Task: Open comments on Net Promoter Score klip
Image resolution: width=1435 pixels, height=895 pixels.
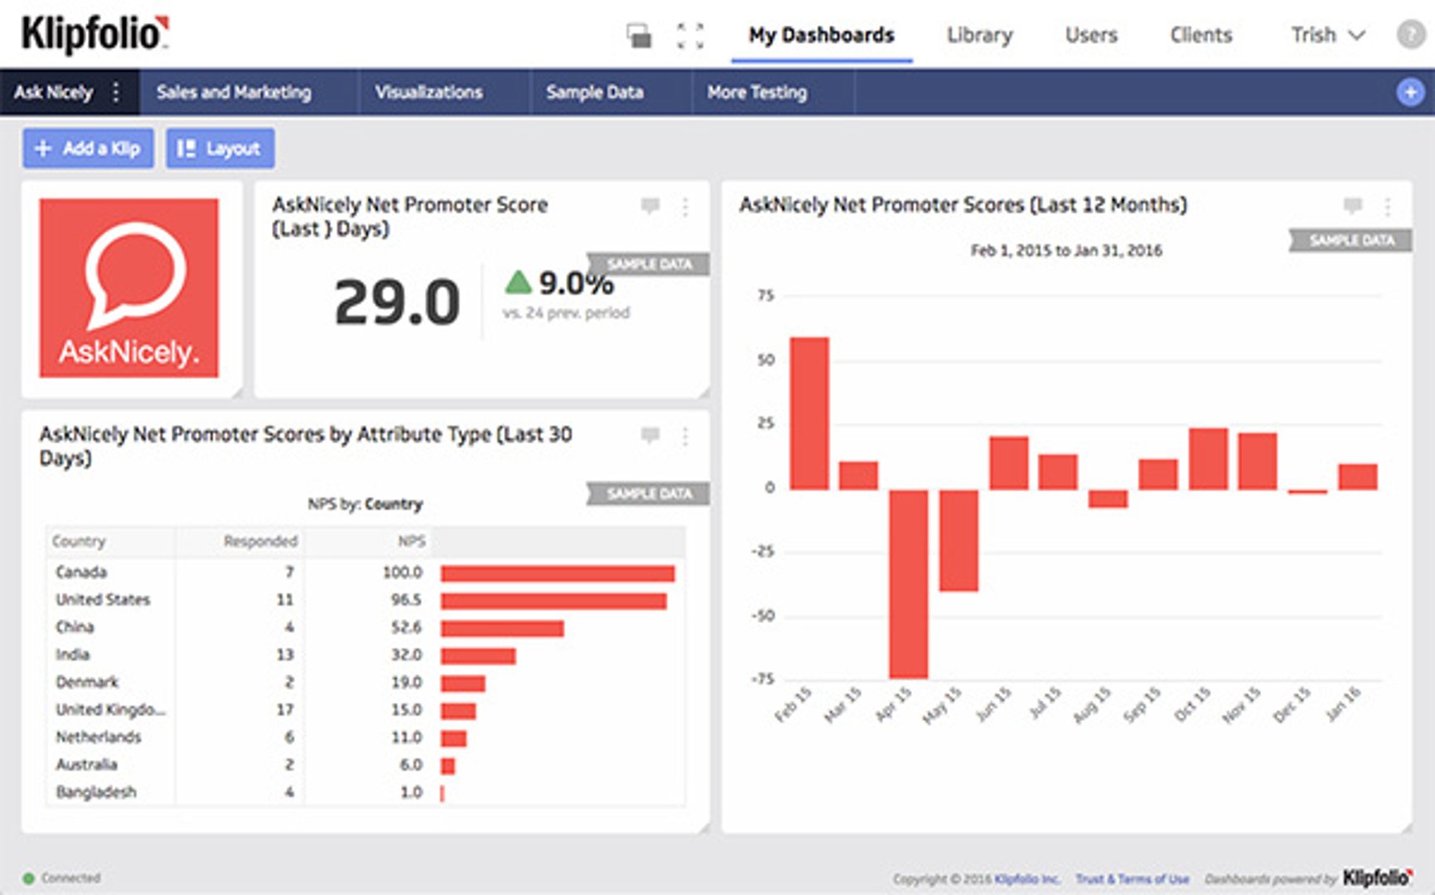Action: click(650, 206)
